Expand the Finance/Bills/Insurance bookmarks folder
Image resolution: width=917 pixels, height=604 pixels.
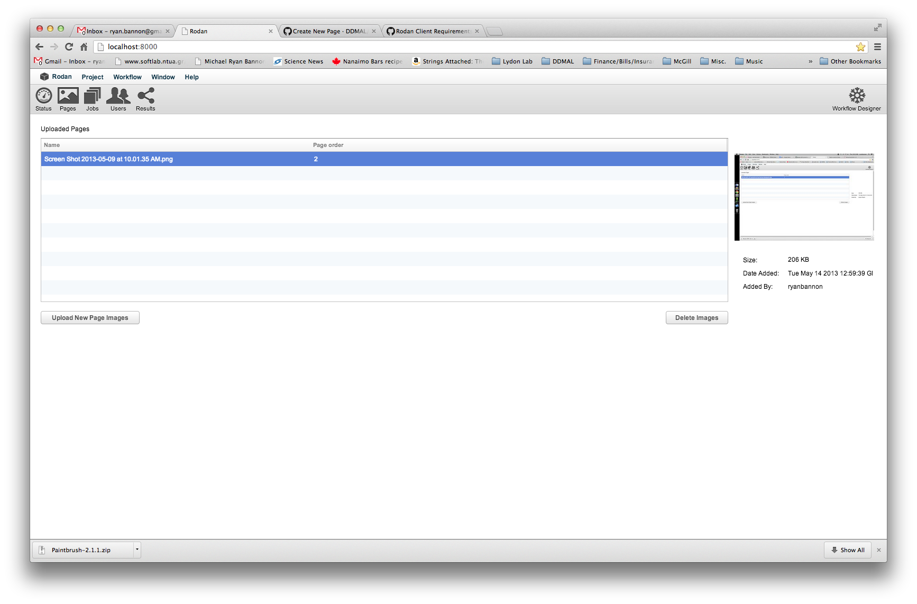[x=618, y=61]
